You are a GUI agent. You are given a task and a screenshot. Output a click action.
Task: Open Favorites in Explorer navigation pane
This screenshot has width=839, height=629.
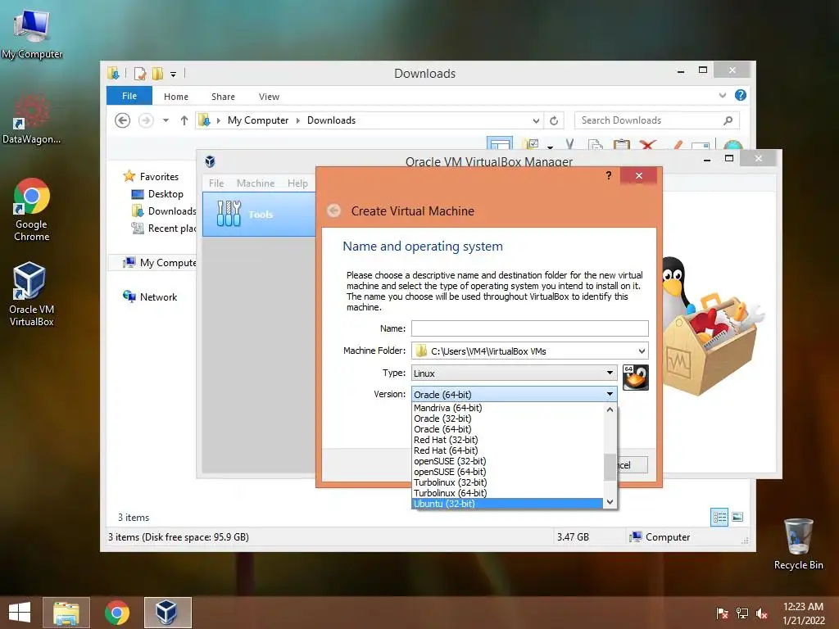159,177
